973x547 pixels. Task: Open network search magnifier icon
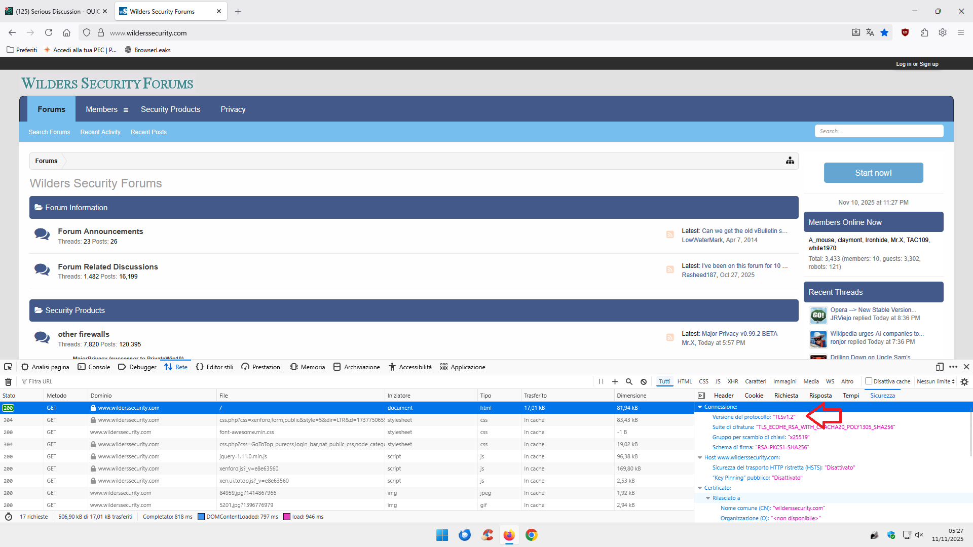[629, 382]
